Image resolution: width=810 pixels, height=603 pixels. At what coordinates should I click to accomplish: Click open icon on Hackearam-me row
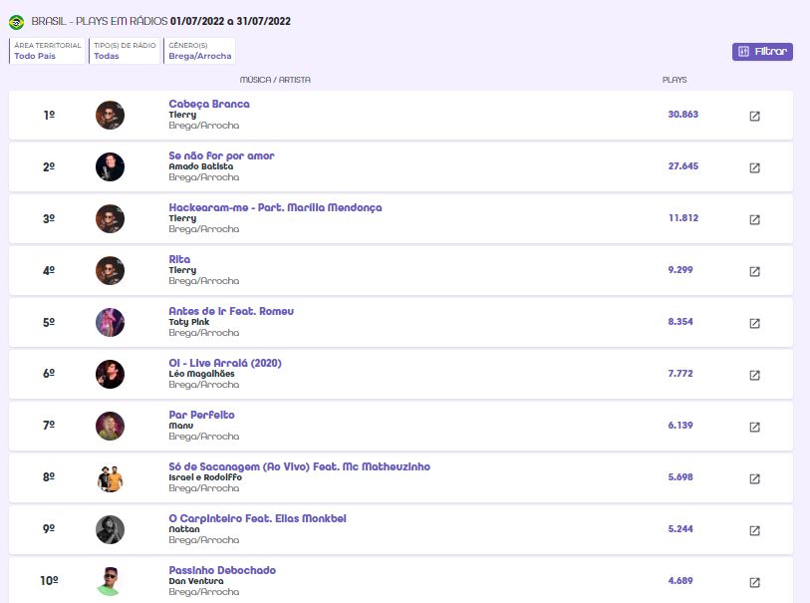click(x=754, y=219)
